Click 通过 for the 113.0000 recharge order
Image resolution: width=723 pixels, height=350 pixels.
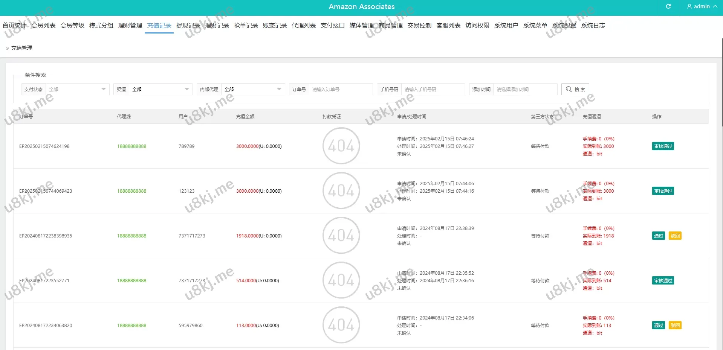(x=658, y=326)
